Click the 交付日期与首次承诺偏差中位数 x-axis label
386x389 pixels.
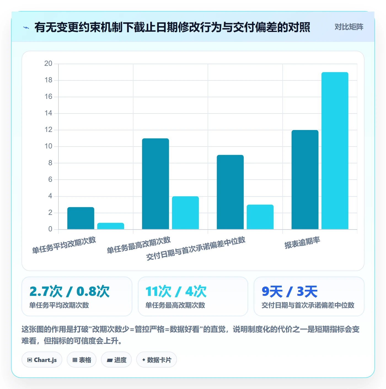[196, 248]
